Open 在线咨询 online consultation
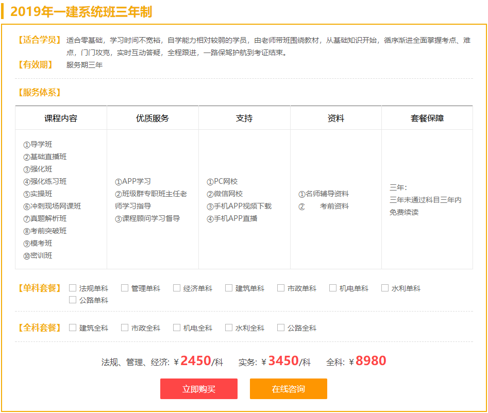Screen dimensions: 488x413 (288, 389)
